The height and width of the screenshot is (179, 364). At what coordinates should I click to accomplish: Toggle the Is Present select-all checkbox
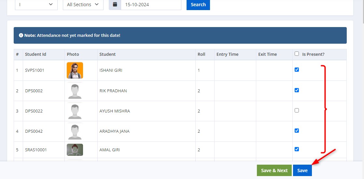297,54
